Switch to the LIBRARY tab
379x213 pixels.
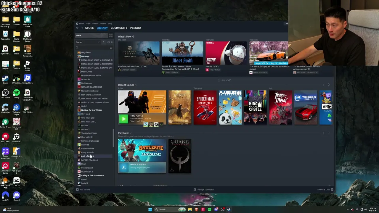point(102,28)
